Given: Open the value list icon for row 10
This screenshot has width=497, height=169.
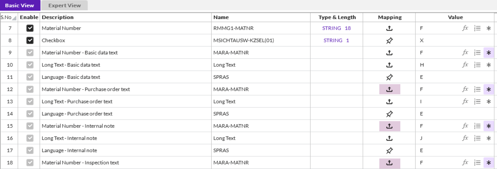Looking at the screenshot, I should pos(477,65).
